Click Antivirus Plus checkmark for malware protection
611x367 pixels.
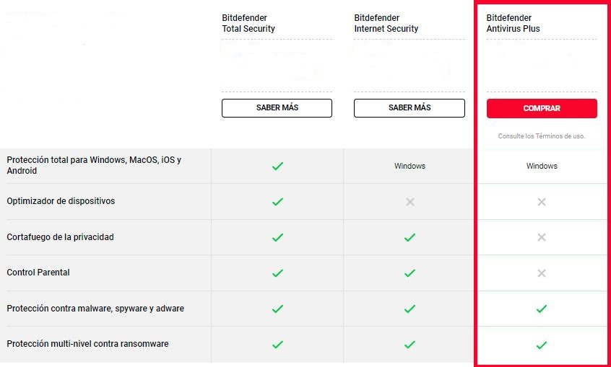click(x=542, y=309)
